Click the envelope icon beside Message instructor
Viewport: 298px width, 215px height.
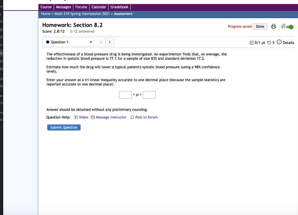point(93,117)
